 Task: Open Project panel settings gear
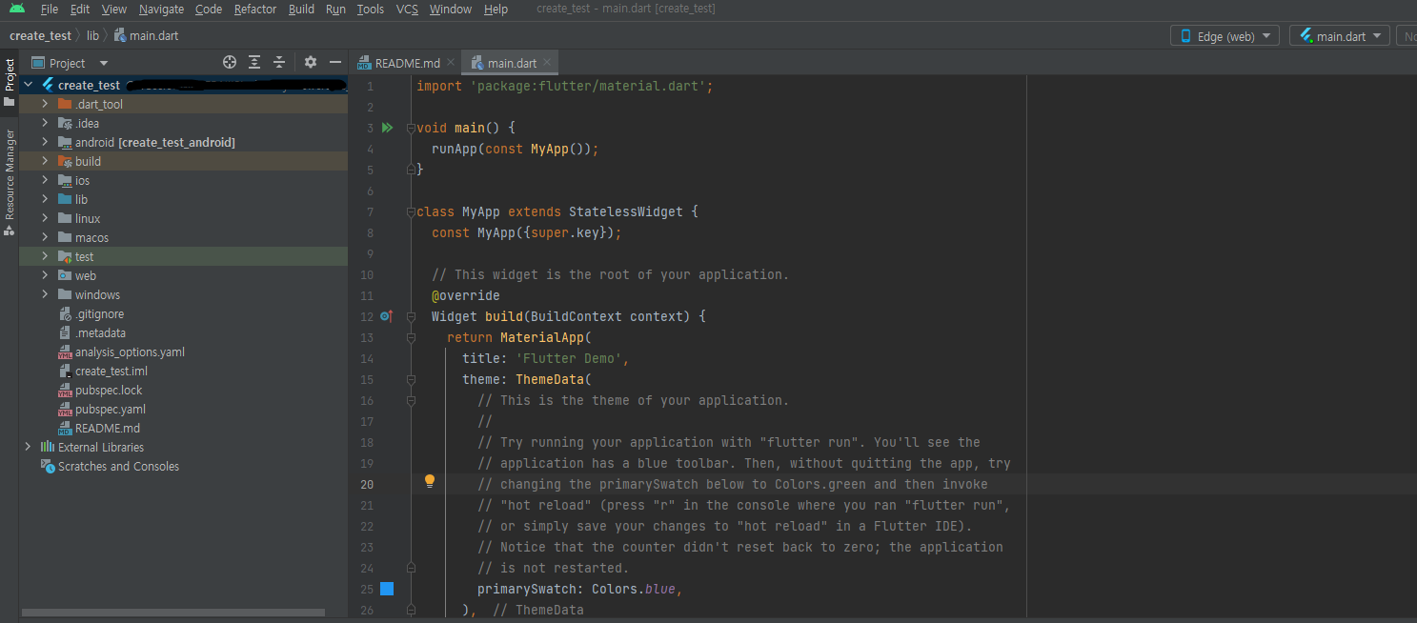(x=311, y=62)
